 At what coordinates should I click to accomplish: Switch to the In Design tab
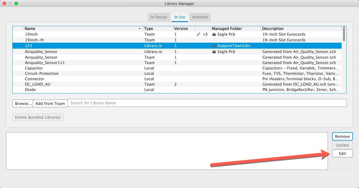(159, 17)
